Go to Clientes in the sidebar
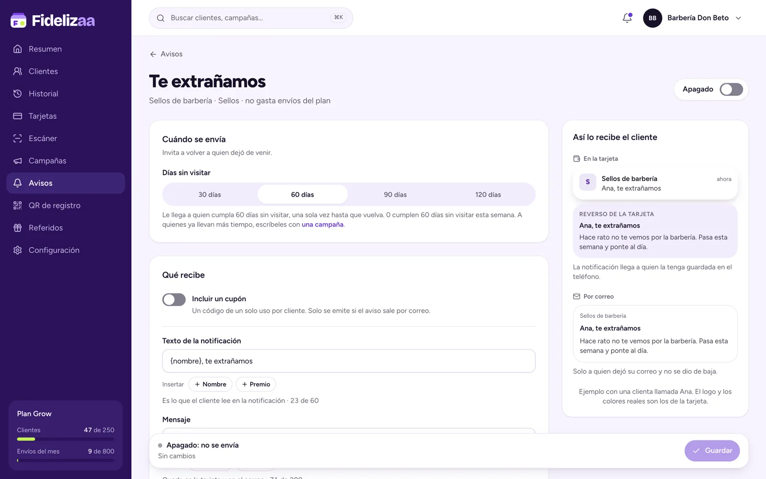The image size is (766, 479). (x=66, y=71)
